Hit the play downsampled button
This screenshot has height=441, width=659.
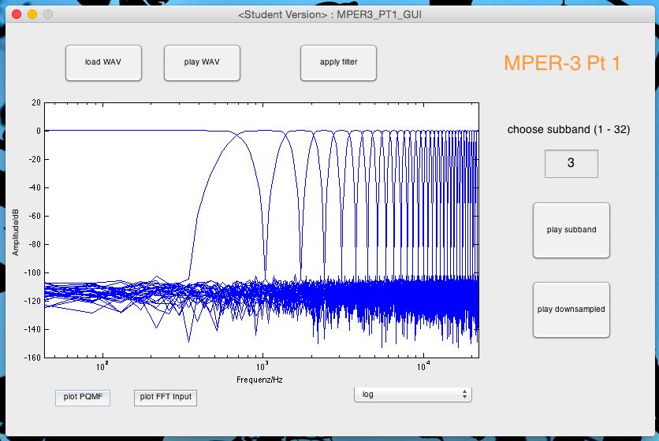(x=572, y=309)
